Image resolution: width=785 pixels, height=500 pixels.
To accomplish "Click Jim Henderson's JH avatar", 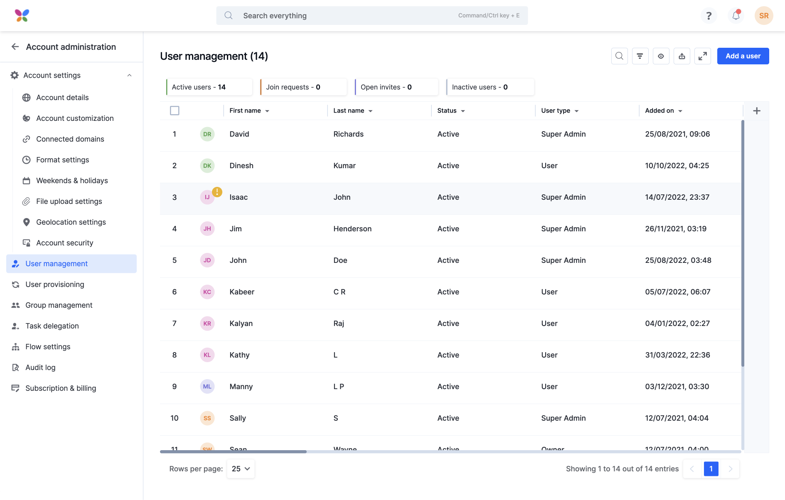I will pyautogui.click(x=207, y=229).
